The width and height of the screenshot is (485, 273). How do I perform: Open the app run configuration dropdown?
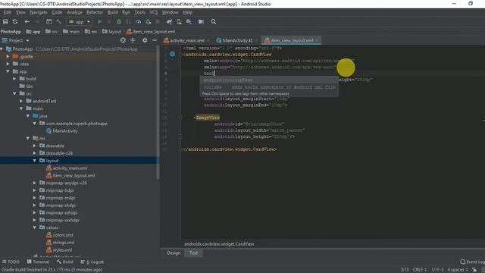(80, 22)
